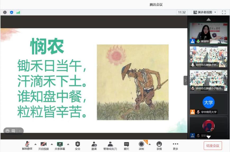Screen dimensions: 230x152
Task: Click the line 谁知盘中餐
Action: click(52, 97)
